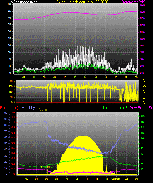The image size is (153, 183).
Task: Click the 50 tick on the humidity axis
Action: pos(6,143)
